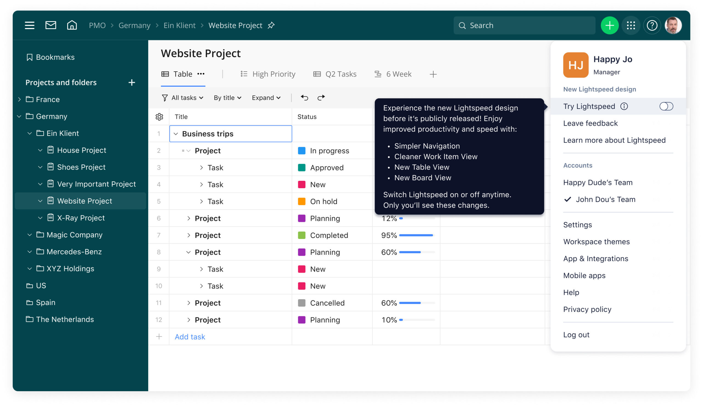
Task: Click the 95% progress bar
Action: [x=415, y=235]
